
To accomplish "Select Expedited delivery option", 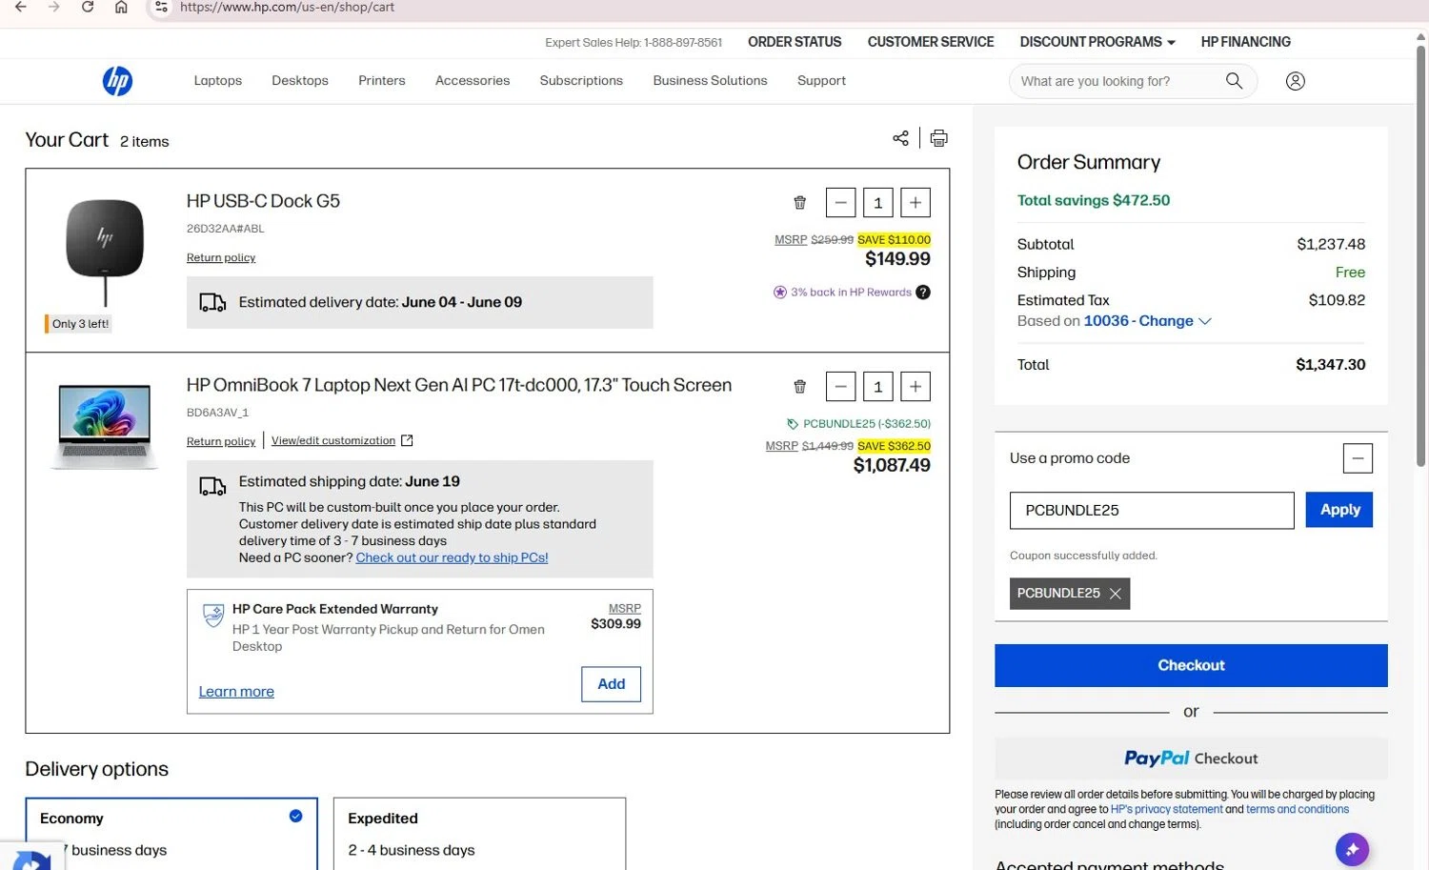I will pyautogui.click(x=479, y=834).
